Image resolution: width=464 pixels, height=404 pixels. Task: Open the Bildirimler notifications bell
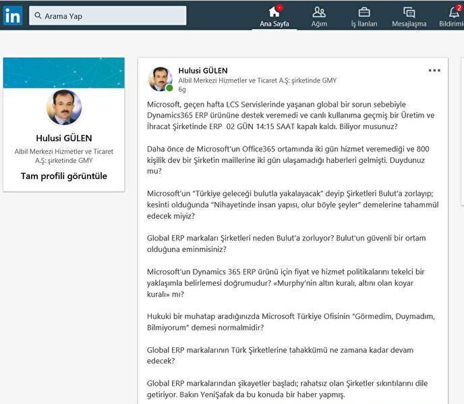pyautogui.click(x=453, y=16)
